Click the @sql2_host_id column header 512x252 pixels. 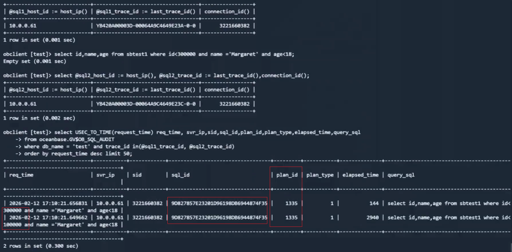click(x=48, y=90)
